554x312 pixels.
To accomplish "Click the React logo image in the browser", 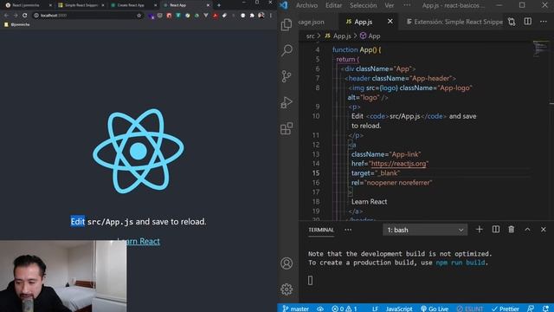I will tap(138, 151).
